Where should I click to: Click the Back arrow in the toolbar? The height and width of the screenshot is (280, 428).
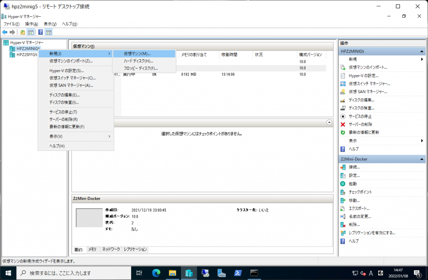point(5,32)
